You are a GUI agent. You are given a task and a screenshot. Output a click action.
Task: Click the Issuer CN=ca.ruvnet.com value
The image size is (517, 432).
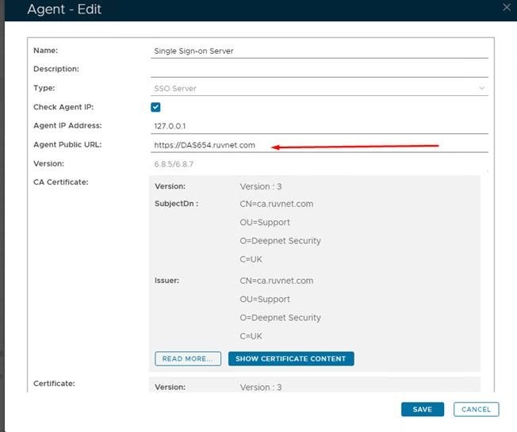(x=276, y=281)
